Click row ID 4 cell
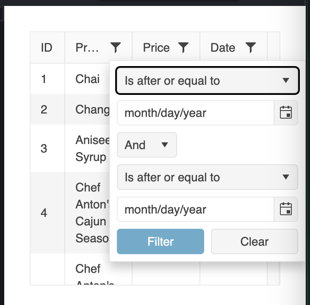 pos(44,213)
